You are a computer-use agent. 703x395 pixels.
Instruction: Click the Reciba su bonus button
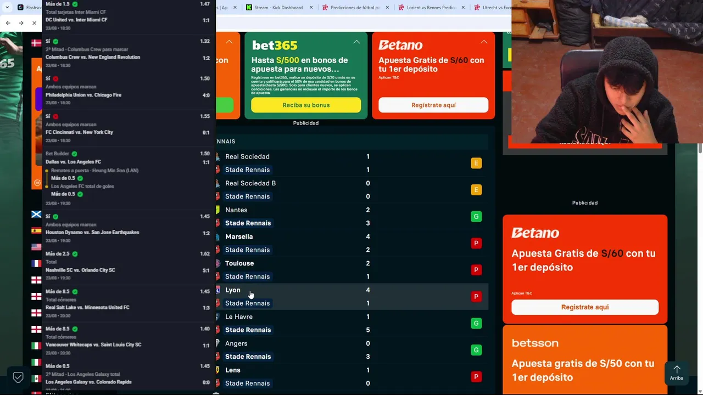306,105
